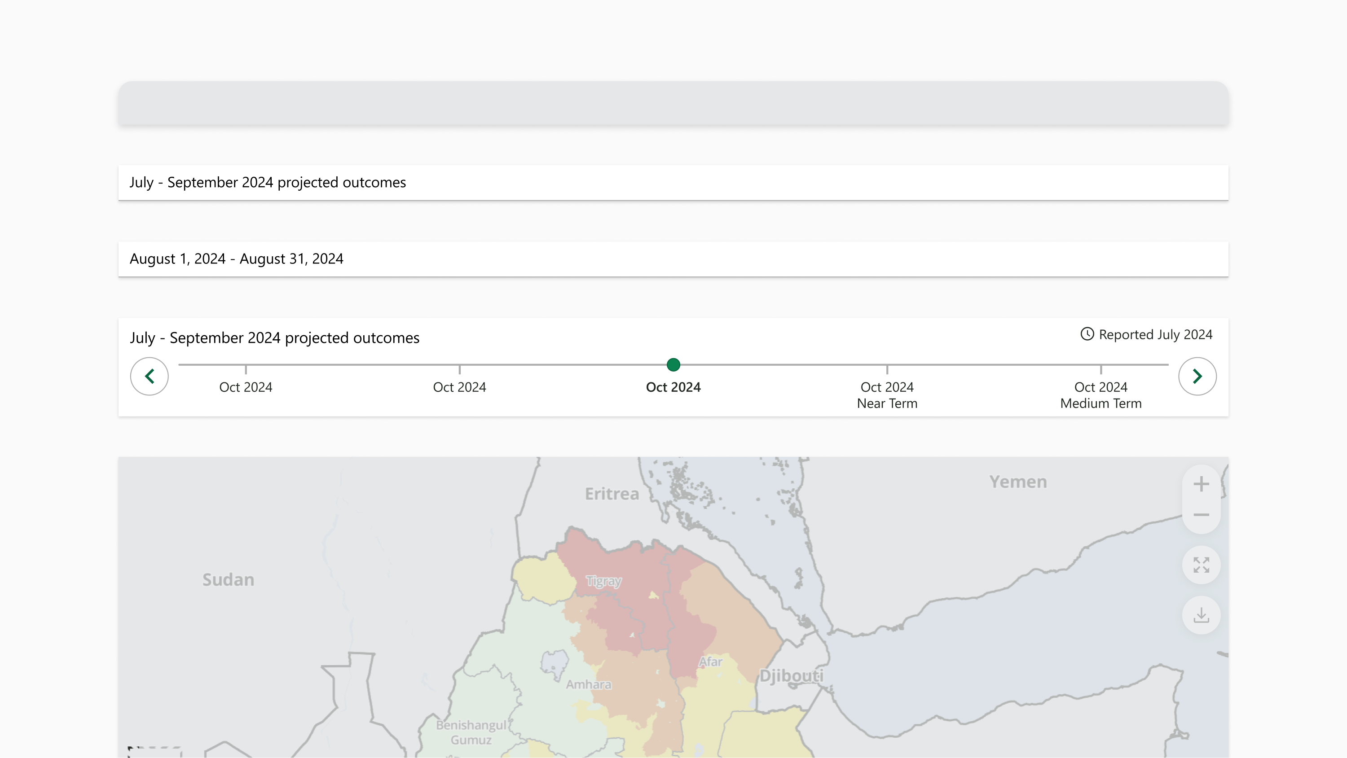Go to previous timeline period arrow
The width and height of the screenshot is (1347, 758).
point(150,377)
